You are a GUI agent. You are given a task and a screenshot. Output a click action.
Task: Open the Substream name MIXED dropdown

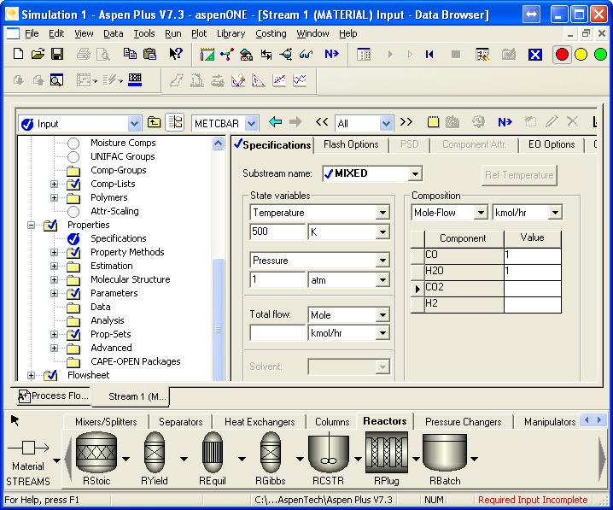[415, 173]
